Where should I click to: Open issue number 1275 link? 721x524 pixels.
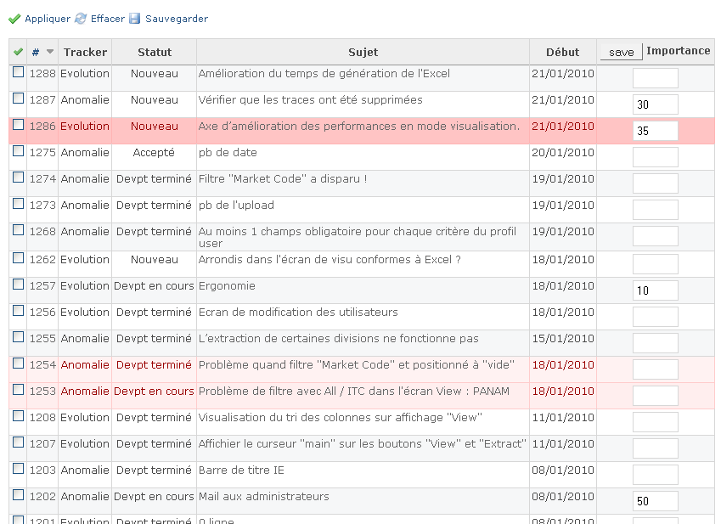coord(42,153)
